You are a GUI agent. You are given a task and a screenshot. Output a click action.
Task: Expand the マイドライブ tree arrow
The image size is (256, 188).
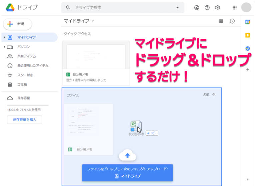pyautogui.click(x=4, y=37)
